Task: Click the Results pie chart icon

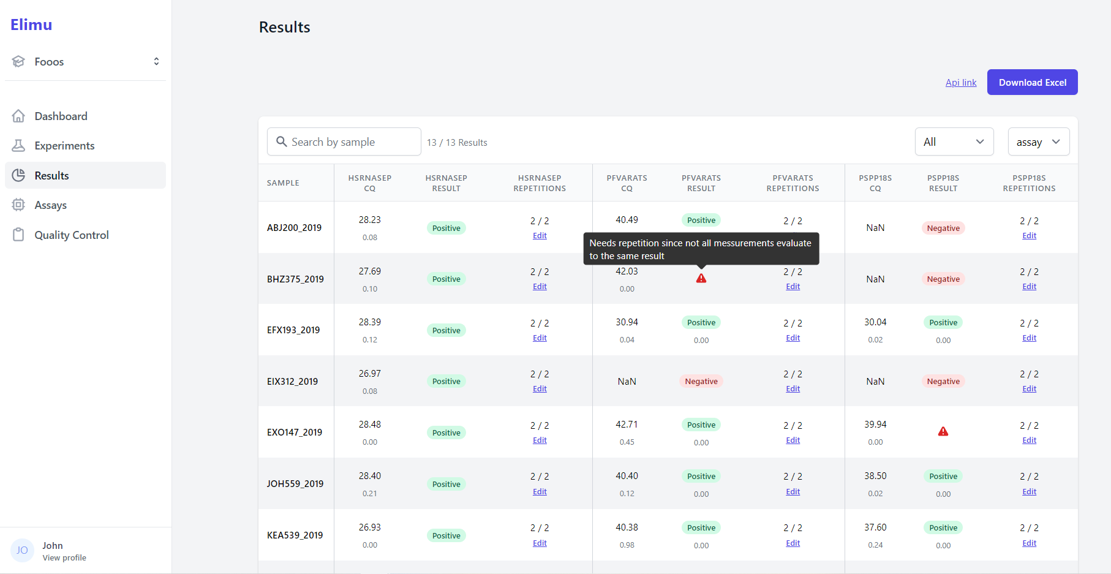Action: (x=18, y=175)
